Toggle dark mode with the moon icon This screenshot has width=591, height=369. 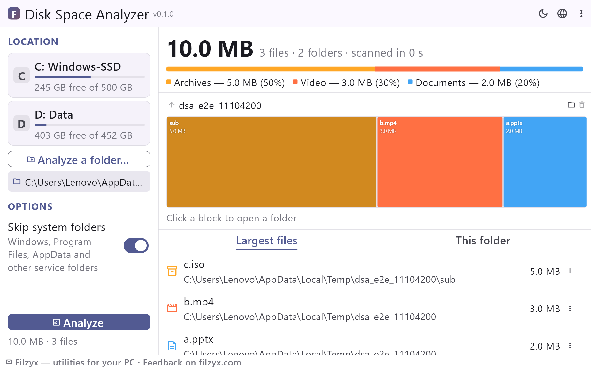point(543,13)
